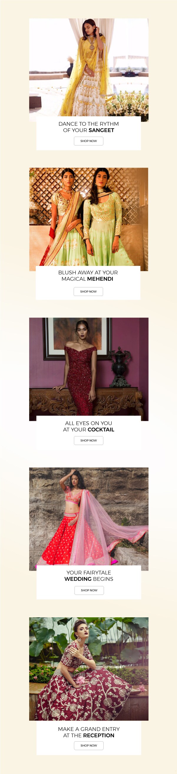Open the maroon embroidered lehenga Reception photo
Screen dimensions: 177x774
pos(89,669)
